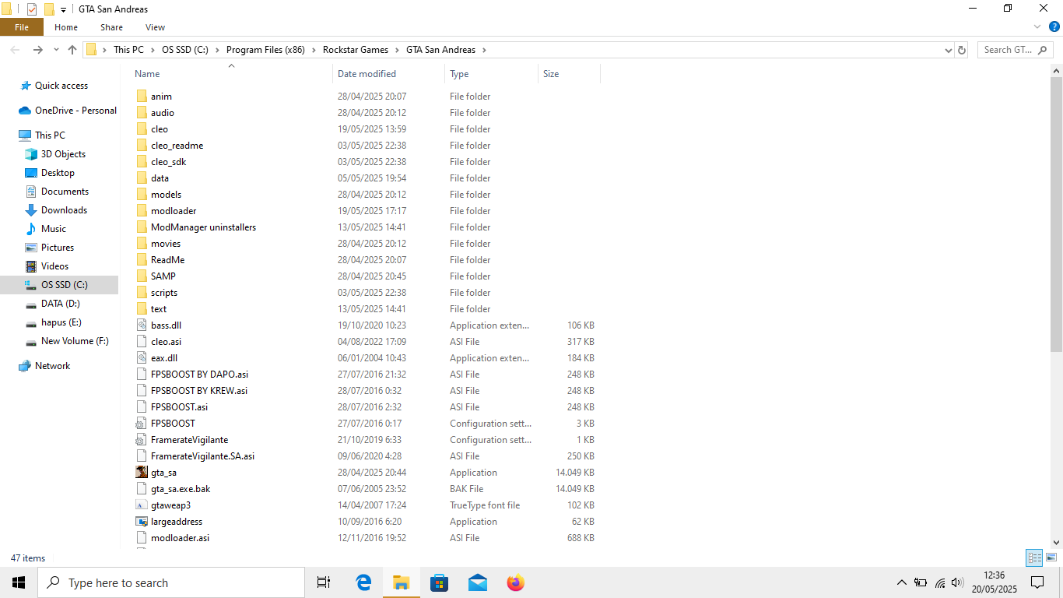Select DATA (D:) drive in sidebar
Viewport: 1063px width, 598px height.
(60, 304)
